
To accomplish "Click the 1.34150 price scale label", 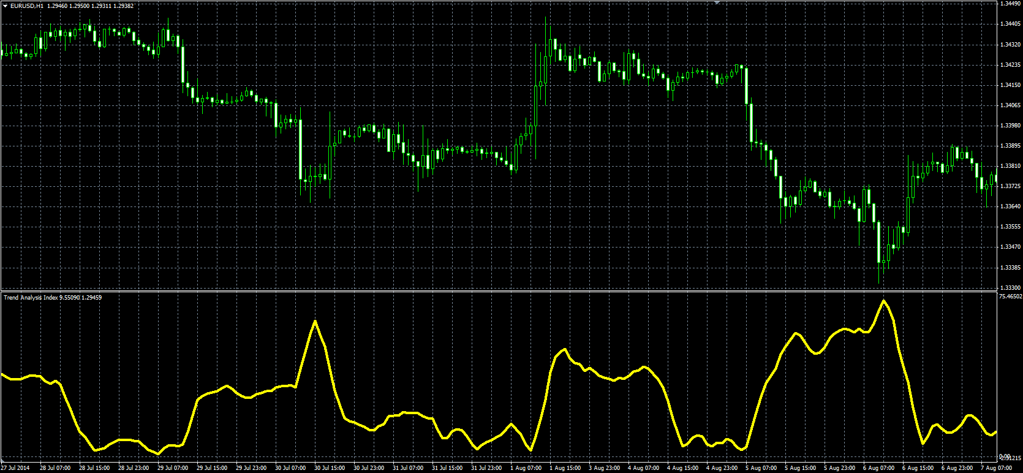I will (1010, 85).
